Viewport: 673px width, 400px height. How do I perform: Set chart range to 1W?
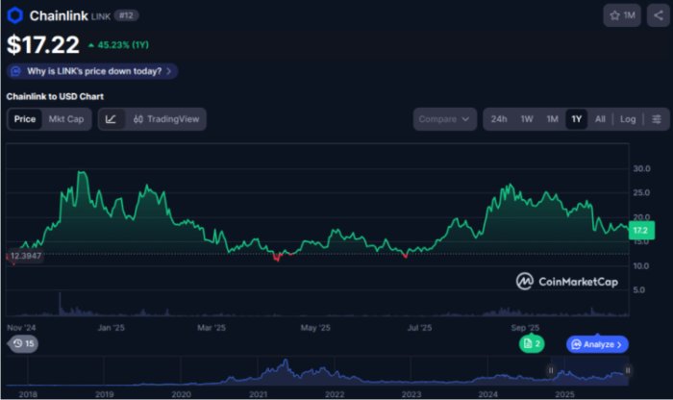tap(527, 119)
